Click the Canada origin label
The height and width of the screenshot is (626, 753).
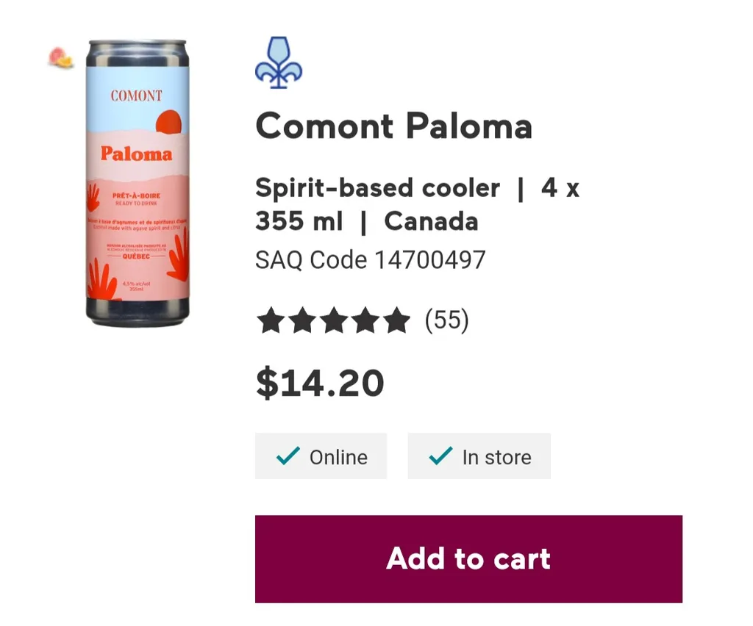click(x=431, y=221)
